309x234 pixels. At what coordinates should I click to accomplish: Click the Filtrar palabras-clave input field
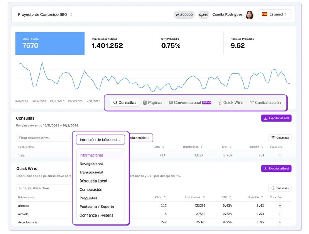click(43, 138)
